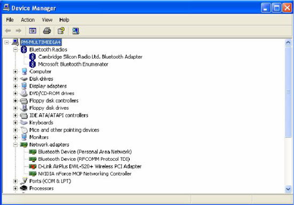The width and height of the screenshot is (294, 205).
Task: Click the Show/Hide console tree icon
Action: 33,31
